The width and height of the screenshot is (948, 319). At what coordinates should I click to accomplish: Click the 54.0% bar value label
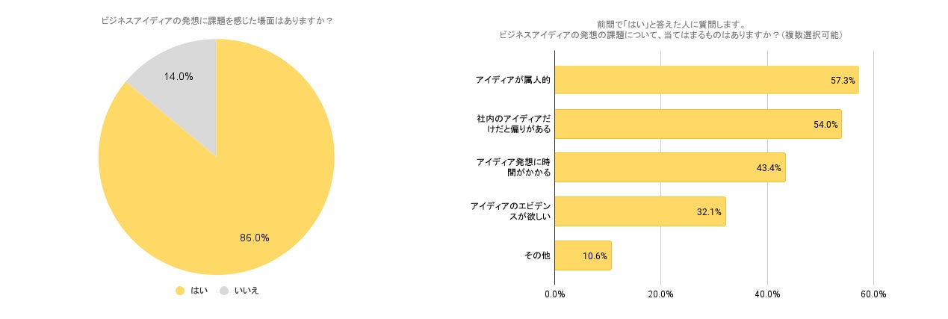[x=825, y=124]
